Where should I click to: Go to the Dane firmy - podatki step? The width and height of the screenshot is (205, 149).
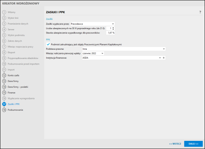[18, 87]
